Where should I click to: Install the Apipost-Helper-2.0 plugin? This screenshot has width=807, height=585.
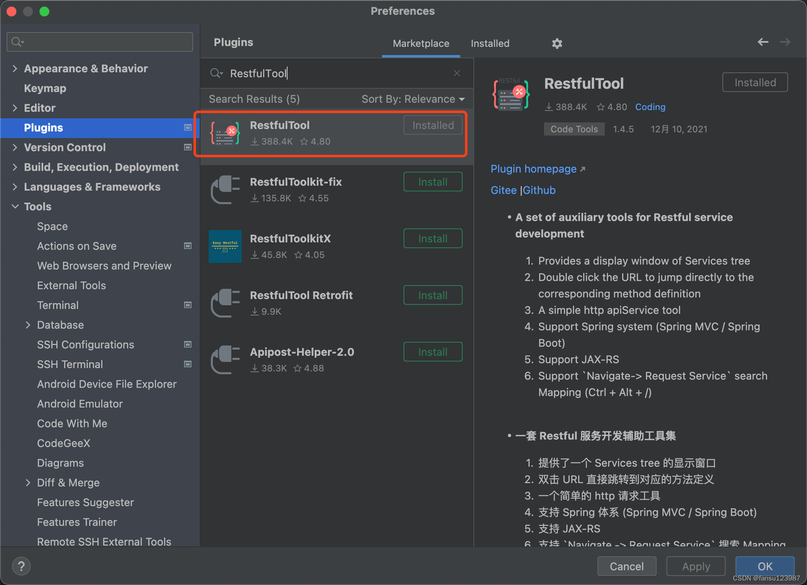coord(433,352)
